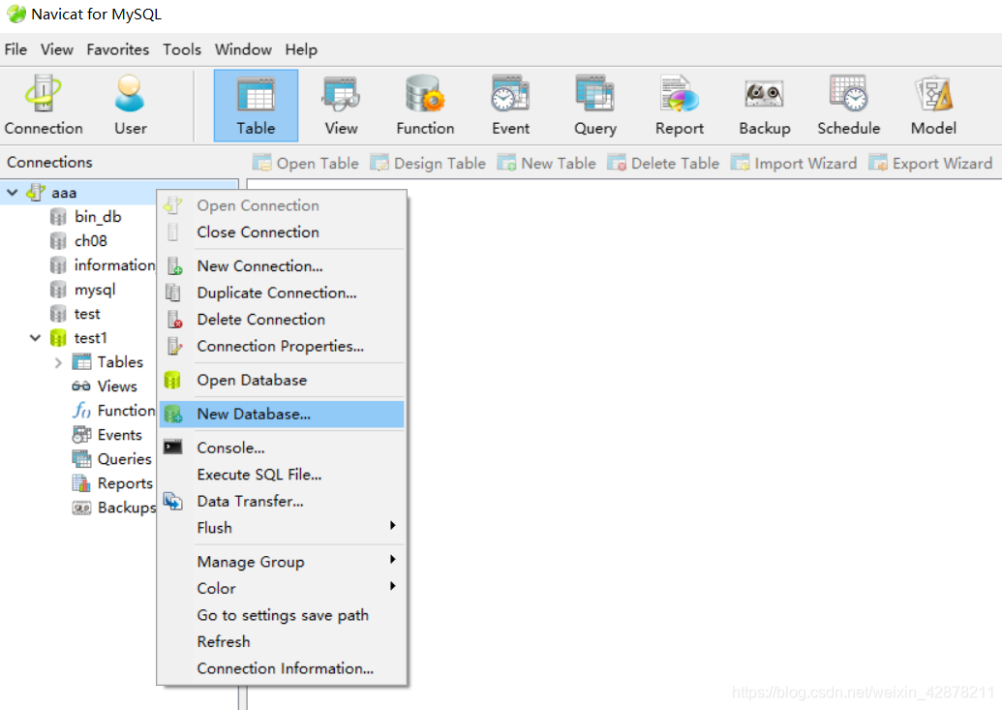This screenshot has height=710, width=1002.
Task: Open Connection Properties... menu entry
Action: pos(282,346)
